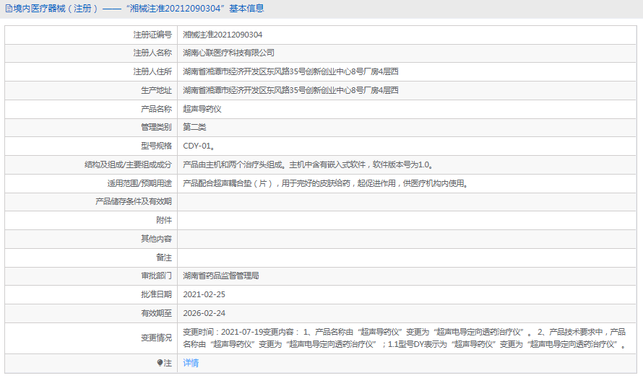Click the 产品名称 label
The width and height of the screenshot is (643, 378).
click(x=156, y=109)
